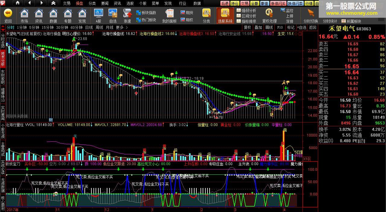Screen dimensions: 386x212
Task: Collapse toolbar with double chevron button
Action: 53,3
